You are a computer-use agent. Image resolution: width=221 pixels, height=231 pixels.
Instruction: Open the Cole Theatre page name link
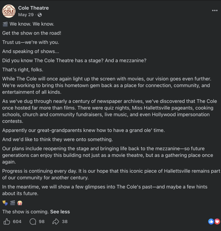[x=33, y=8]
